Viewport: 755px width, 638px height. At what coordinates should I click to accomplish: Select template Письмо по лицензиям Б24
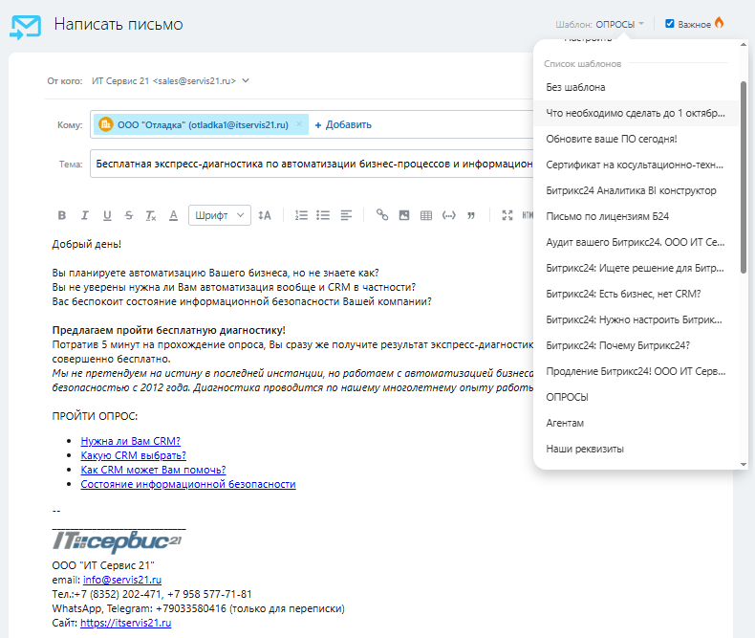tap(636, 216)
